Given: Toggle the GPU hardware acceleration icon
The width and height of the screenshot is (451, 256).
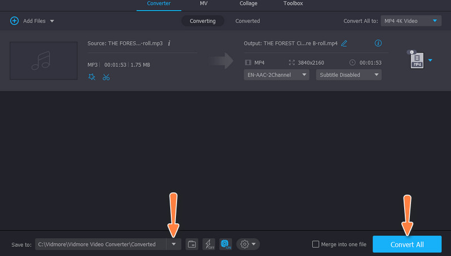Looking at the screenshot, I should [225, 244].
